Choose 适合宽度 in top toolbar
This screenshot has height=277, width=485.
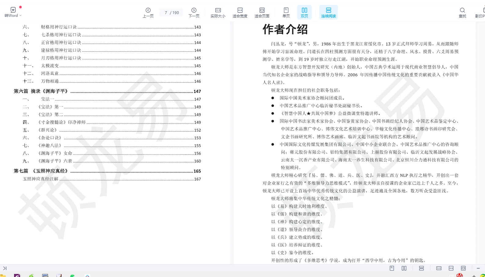point(240,13)
